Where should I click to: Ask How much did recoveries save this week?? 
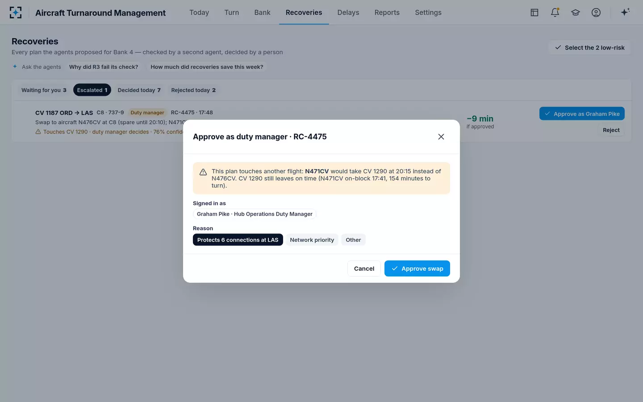[x=207, y=67]
